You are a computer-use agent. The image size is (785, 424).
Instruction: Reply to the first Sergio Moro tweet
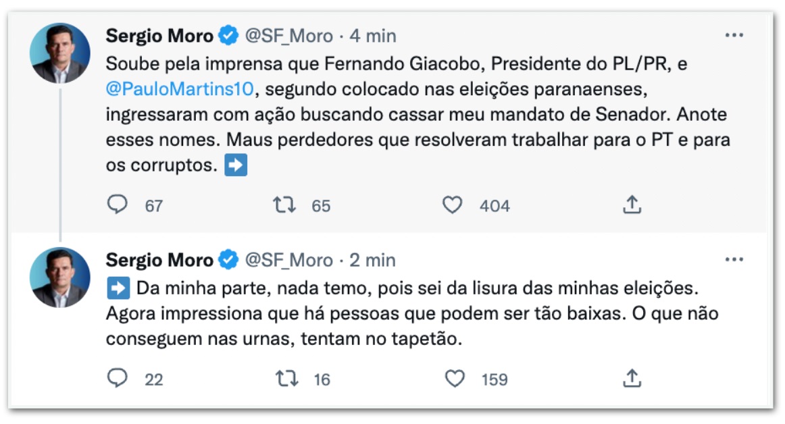118,205
